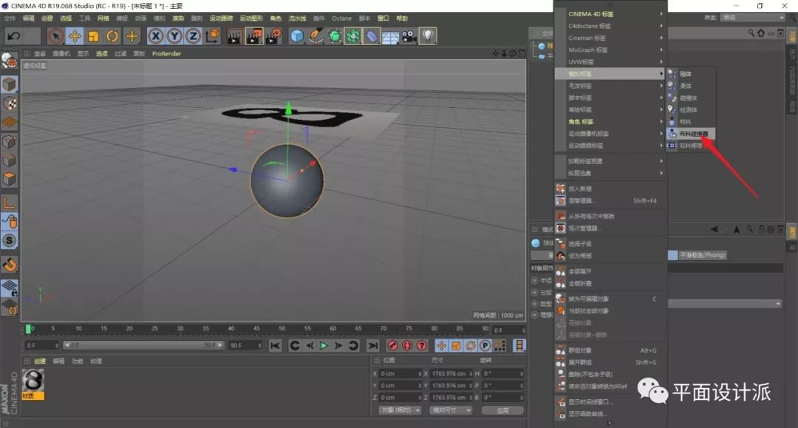Click the 应用 apply button
This screenshot has width=798, height=428.
(502, 410)
